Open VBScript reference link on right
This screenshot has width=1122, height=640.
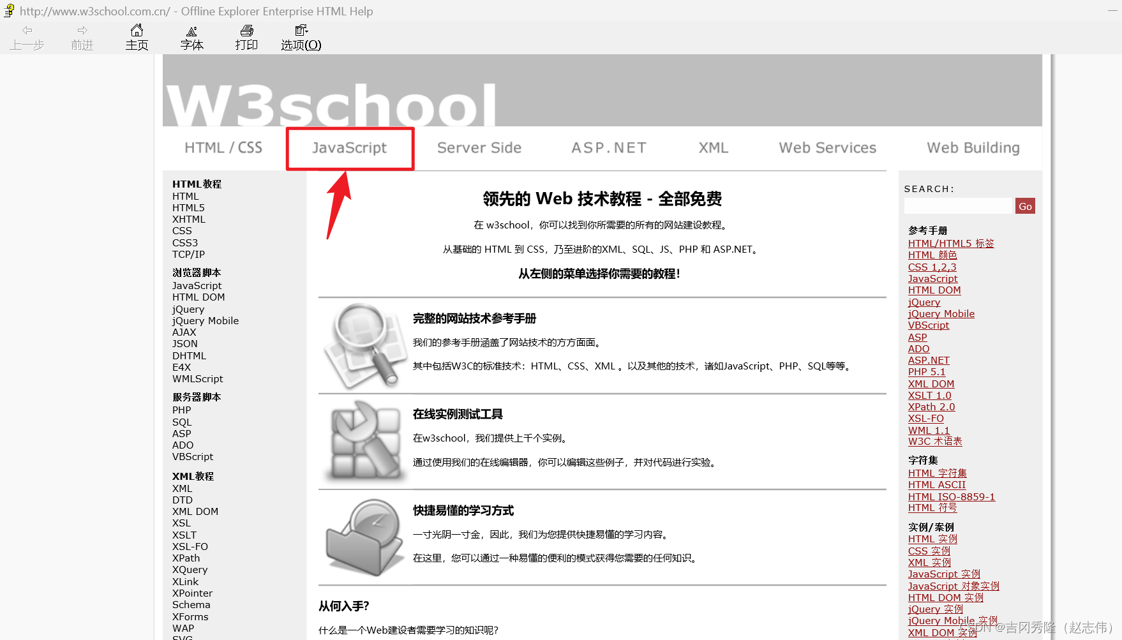click(x=929, y=325)
